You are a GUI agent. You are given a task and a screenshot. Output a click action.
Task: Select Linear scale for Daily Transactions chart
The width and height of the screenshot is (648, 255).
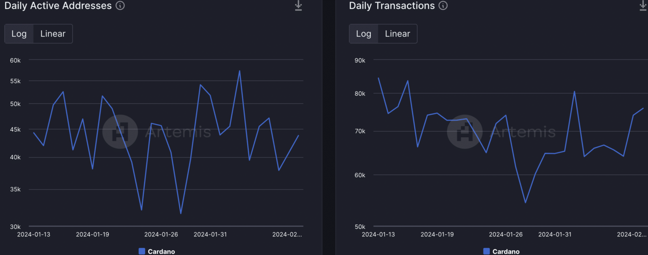(397, 34)
